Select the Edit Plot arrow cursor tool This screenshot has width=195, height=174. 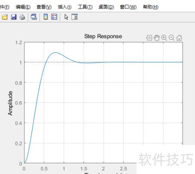coord(66,17)
